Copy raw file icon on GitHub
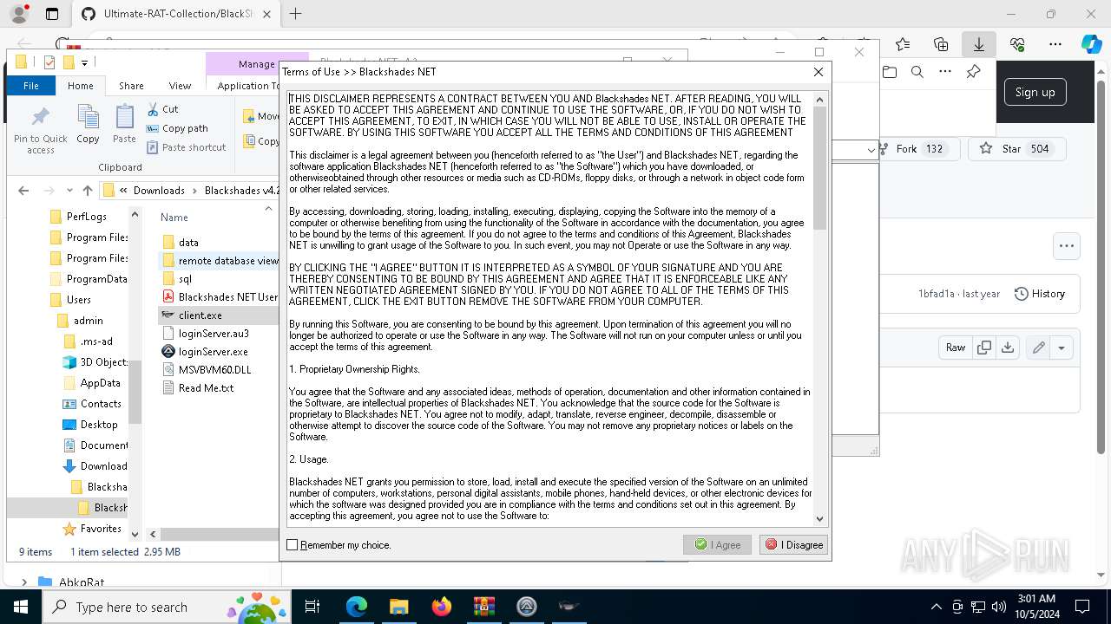1111x624 pixels. click(983, 348)
